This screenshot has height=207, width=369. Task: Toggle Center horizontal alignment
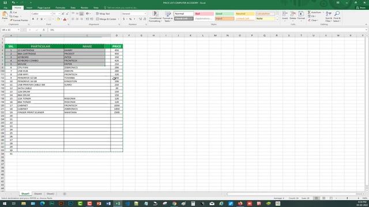coord(77,19)
